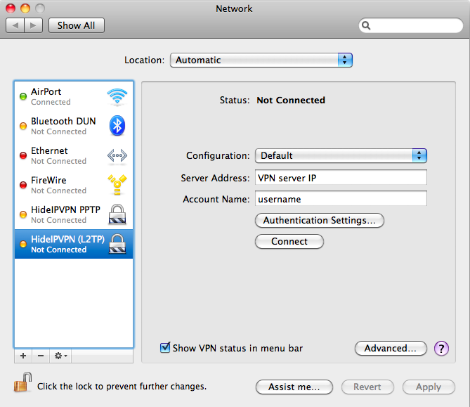Viewport: 470px width, 407px height.
Task: Click the FireWire yellow icon
Action: point(117,184)
